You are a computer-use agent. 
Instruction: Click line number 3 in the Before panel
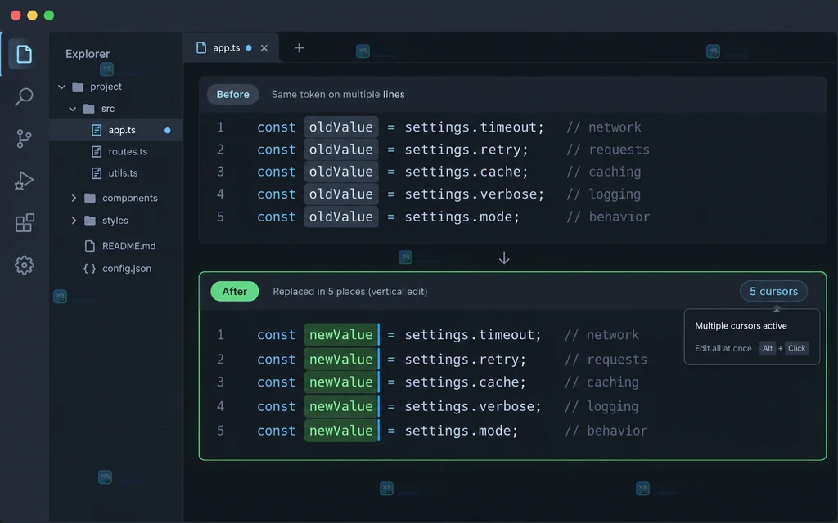220,172
